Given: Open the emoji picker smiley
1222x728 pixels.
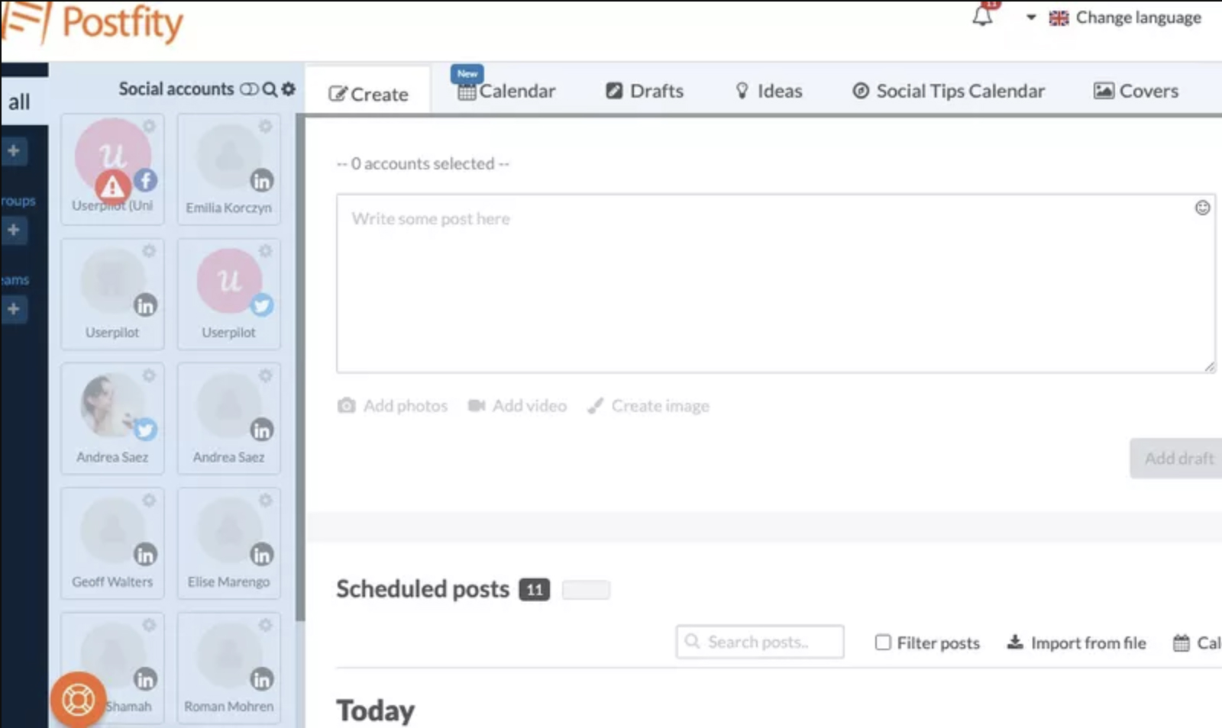Looking at the screenshot, I should click(x=1202, y=208).
